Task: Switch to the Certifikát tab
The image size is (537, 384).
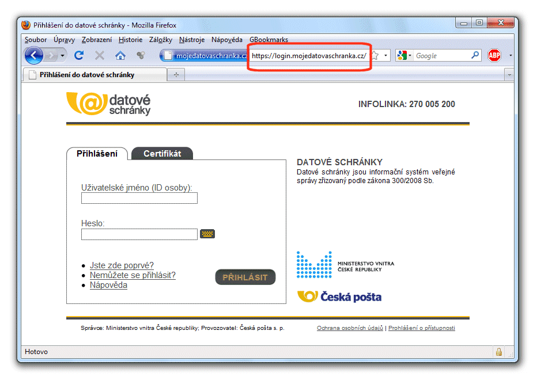Action: [x=162, y=154]
